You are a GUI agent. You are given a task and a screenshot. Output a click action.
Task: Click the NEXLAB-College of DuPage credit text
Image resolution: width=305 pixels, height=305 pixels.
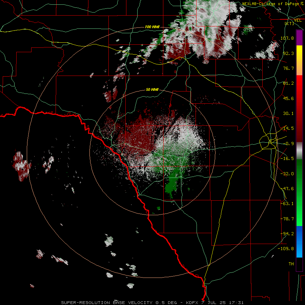pos(271,4)
